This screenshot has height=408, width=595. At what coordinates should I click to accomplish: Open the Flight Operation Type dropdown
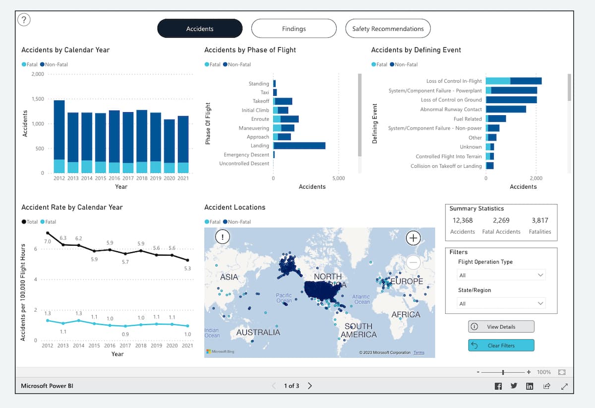point(501,275)
